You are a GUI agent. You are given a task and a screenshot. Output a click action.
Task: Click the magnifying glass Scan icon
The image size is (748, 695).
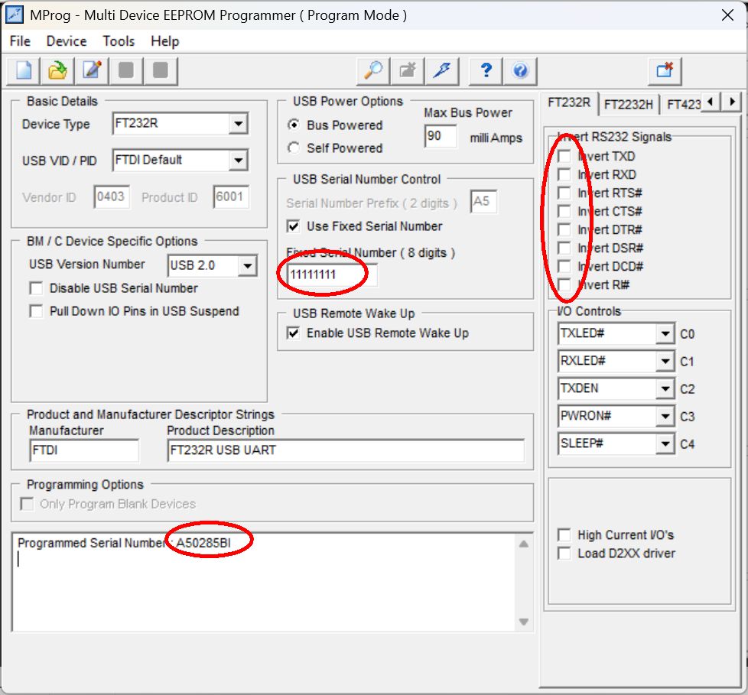click(373, 71)
